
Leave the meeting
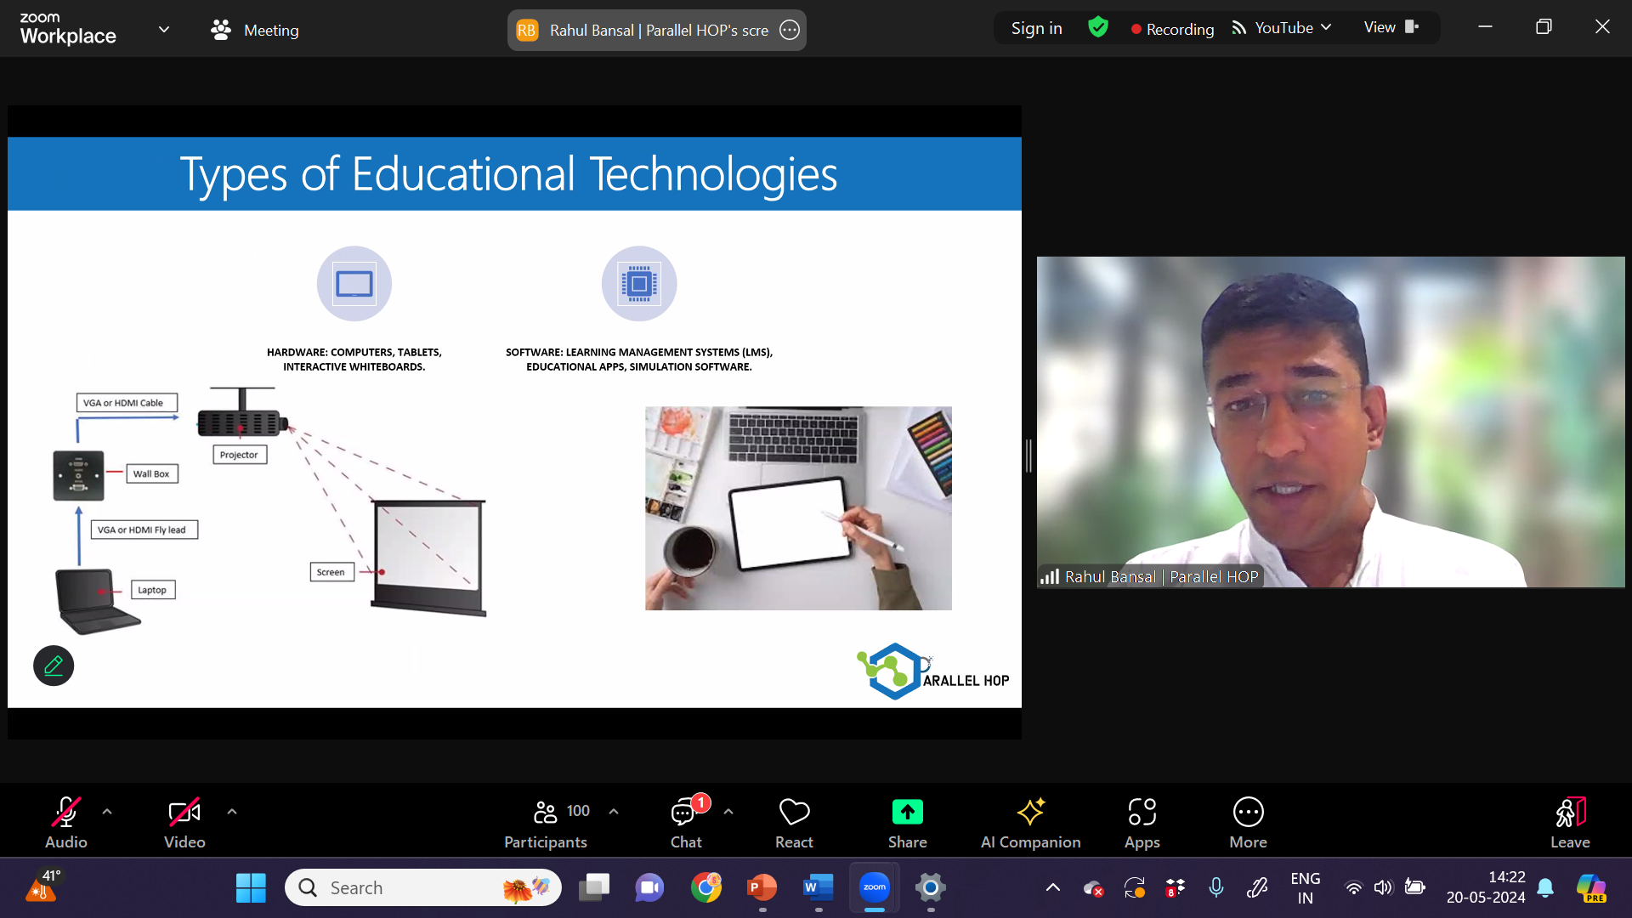[x=1569, y=822]
